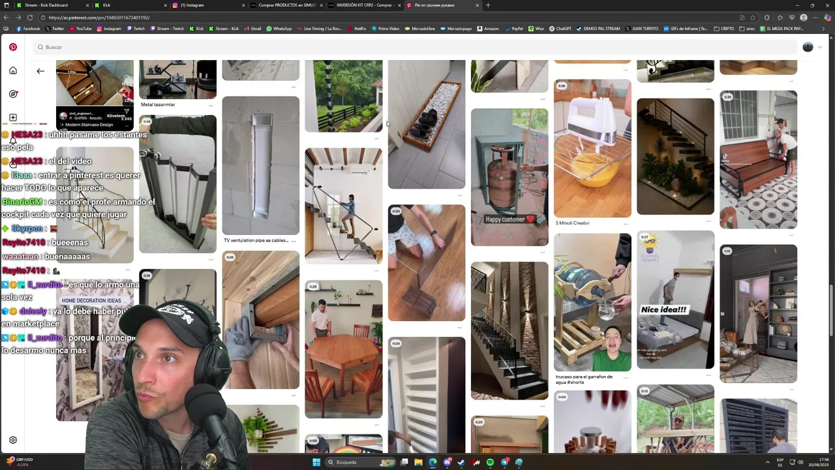Switch to the (1) Instagram tab
Viewport: 835px width, 470px height.
[x=209, y=5]
